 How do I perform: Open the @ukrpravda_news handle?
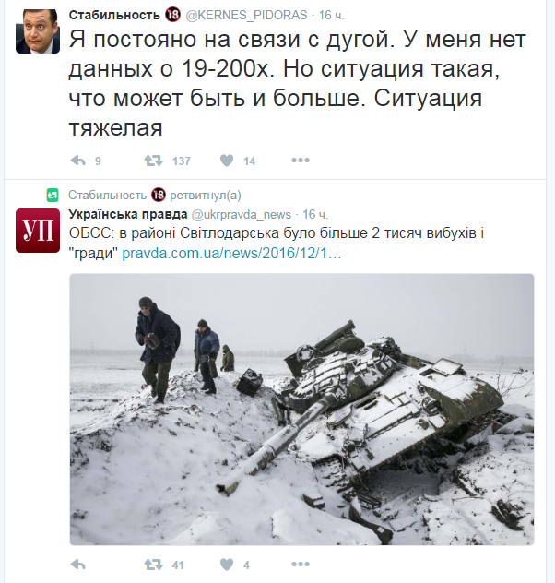click(242, 215)
